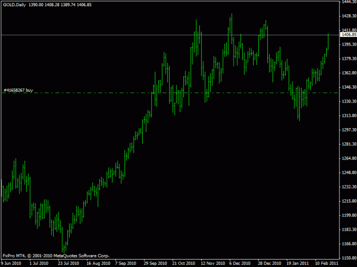Click the date label '21 Oct 2010'
The image size is (357, 267).
(x=184, y=264)
